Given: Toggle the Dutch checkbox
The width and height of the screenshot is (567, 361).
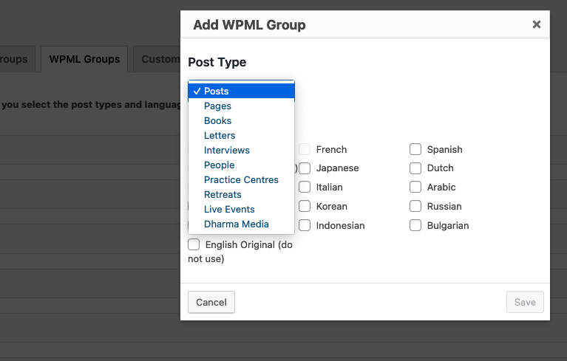Looking at the screenshot, I should 415,168.
